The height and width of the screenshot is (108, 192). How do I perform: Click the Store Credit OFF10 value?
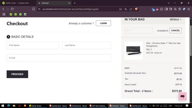coord(178,85)
